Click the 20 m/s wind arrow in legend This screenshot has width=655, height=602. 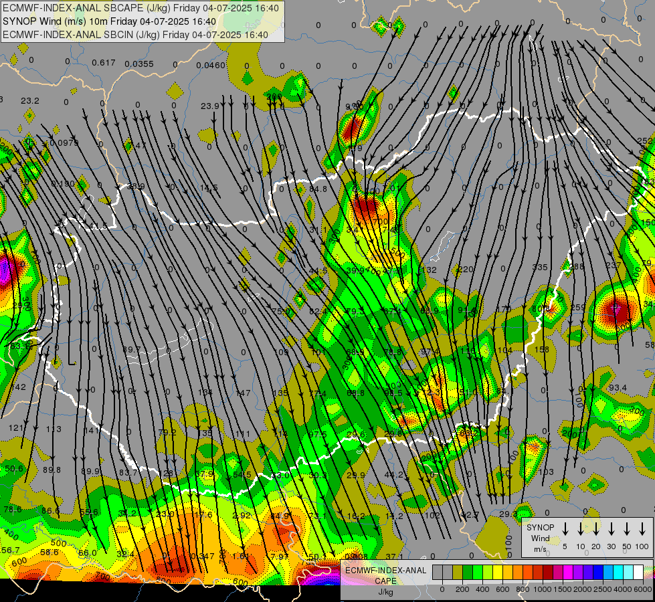596,528
